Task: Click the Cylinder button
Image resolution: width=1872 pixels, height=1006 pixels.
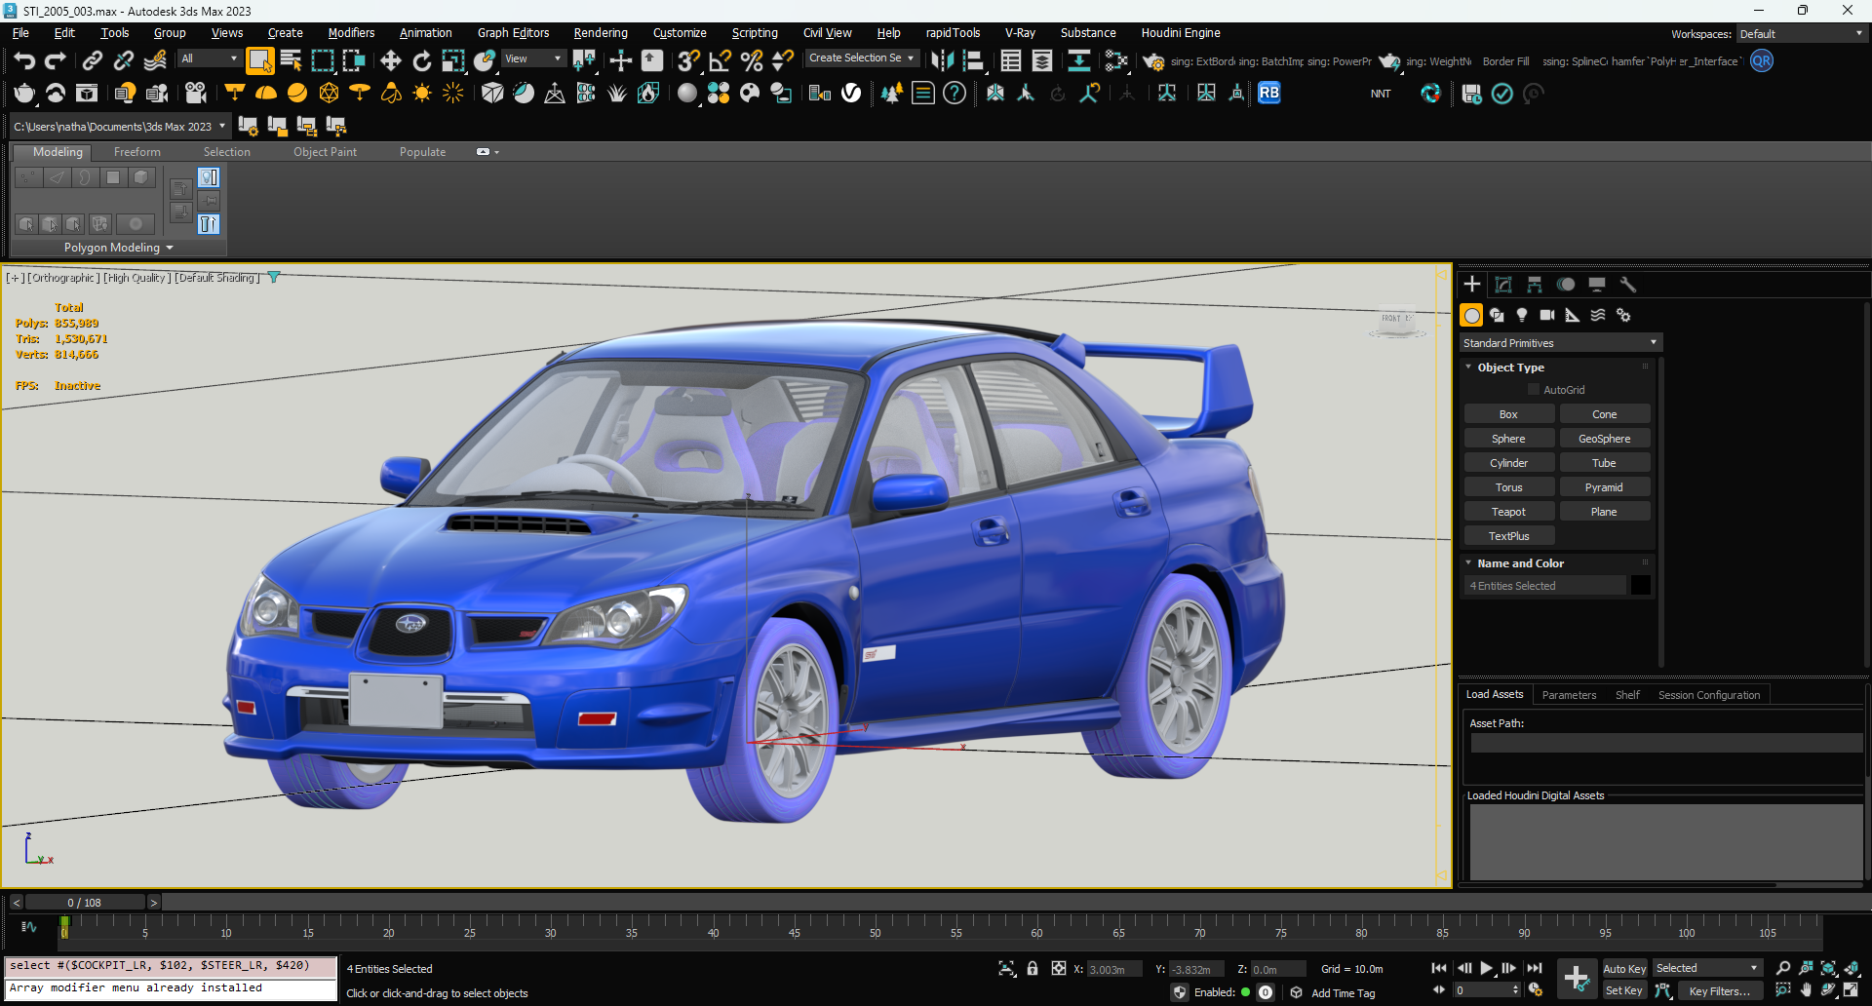Action: coord(1508,463)
